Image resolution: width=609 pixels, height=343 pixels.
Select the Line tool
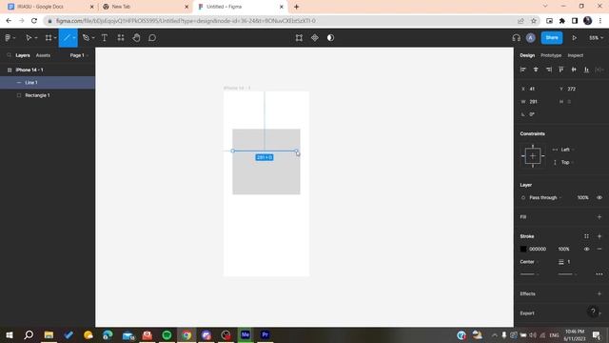coord(67,38)
